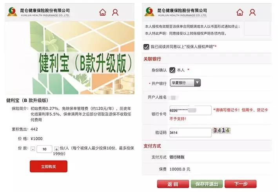This screenshot has width=278, height=192.
Task: Refresh the 3414 captcha image
Action: [x=222, y=130]
